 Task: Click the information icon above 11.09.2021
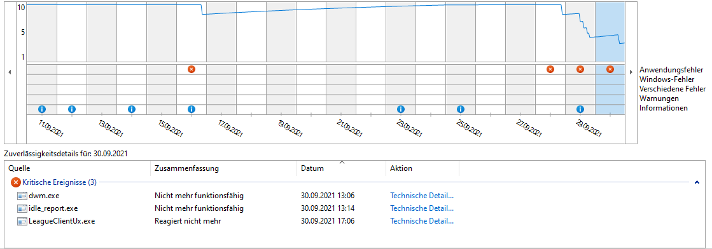[x=42, y=109]
